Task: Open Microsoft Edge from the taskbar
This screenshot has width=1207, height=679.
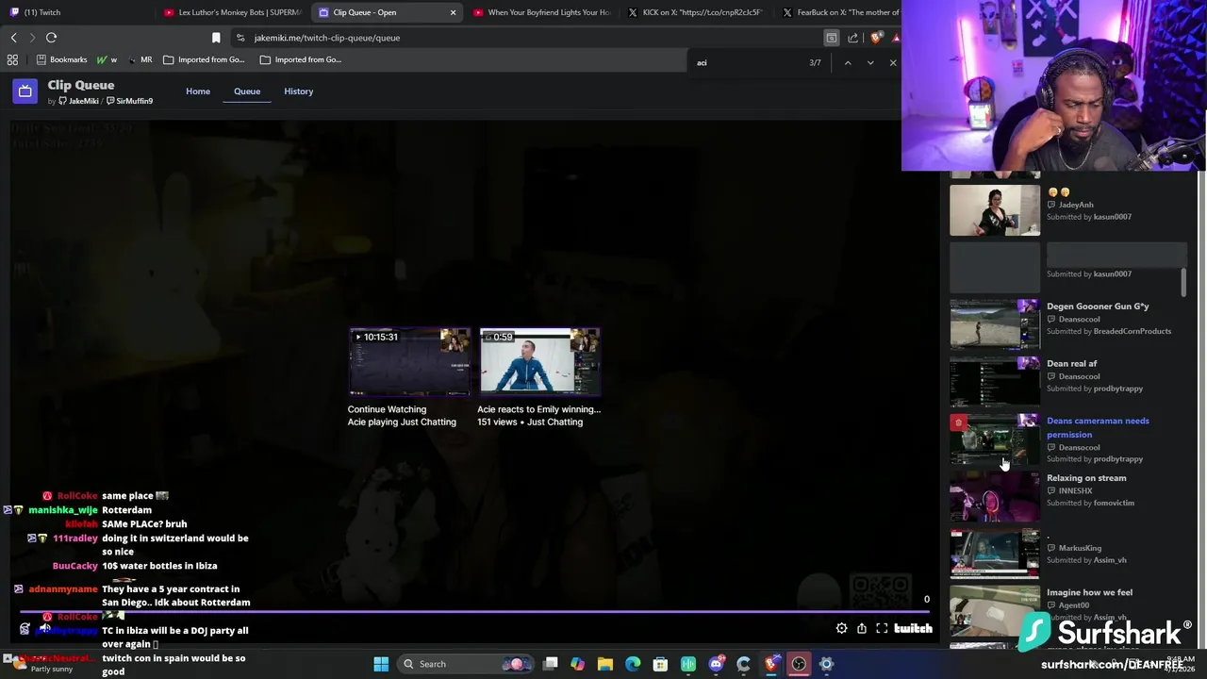Action: (633, 664)
